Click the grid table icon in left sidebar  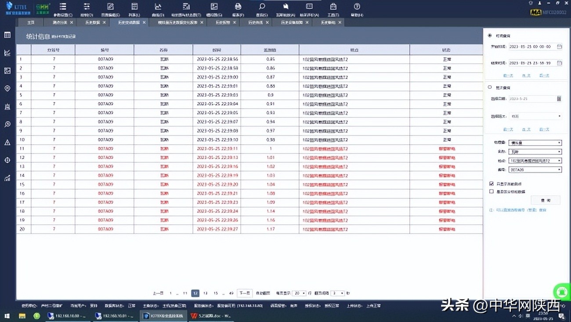[x=7, y=35]
